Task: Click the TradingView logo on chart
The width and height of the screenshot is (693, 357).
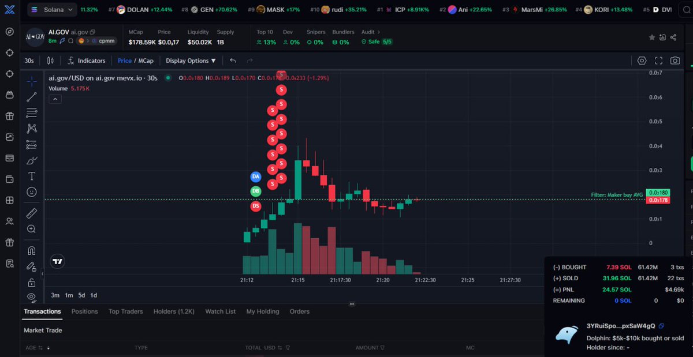Action: (57, 261)
